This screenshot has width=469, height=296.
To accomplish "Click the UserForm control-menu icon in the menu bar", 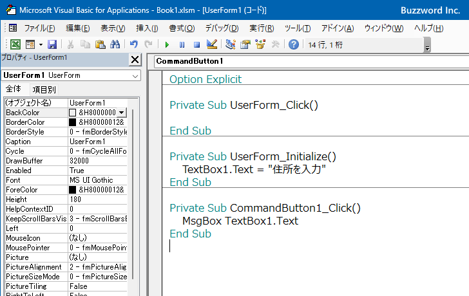I will (13, 28).
